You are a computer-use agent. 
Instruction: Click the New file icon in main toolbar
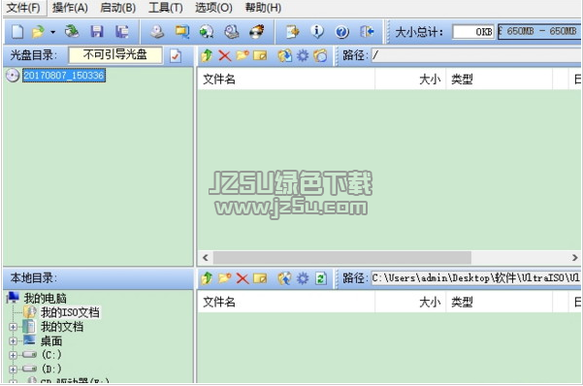[x=17, y=32]
